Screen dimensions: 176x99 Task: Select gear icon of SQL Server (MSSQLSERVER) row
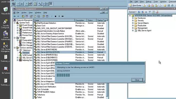click(35, 52)
